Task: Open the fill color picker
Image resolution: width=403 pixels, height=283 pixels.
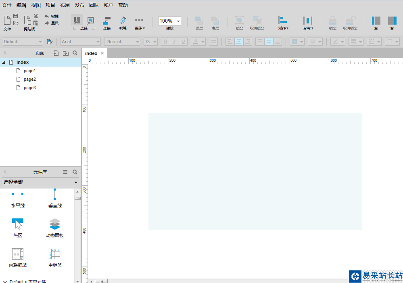Action: (297, 42)
